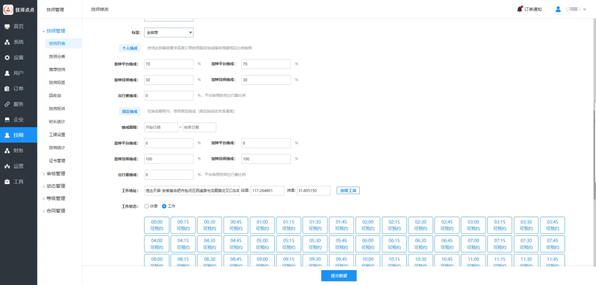The height and width of the screenshot is (285, 596).
Task: Click the 设置 gear icon
Action: 7,57
